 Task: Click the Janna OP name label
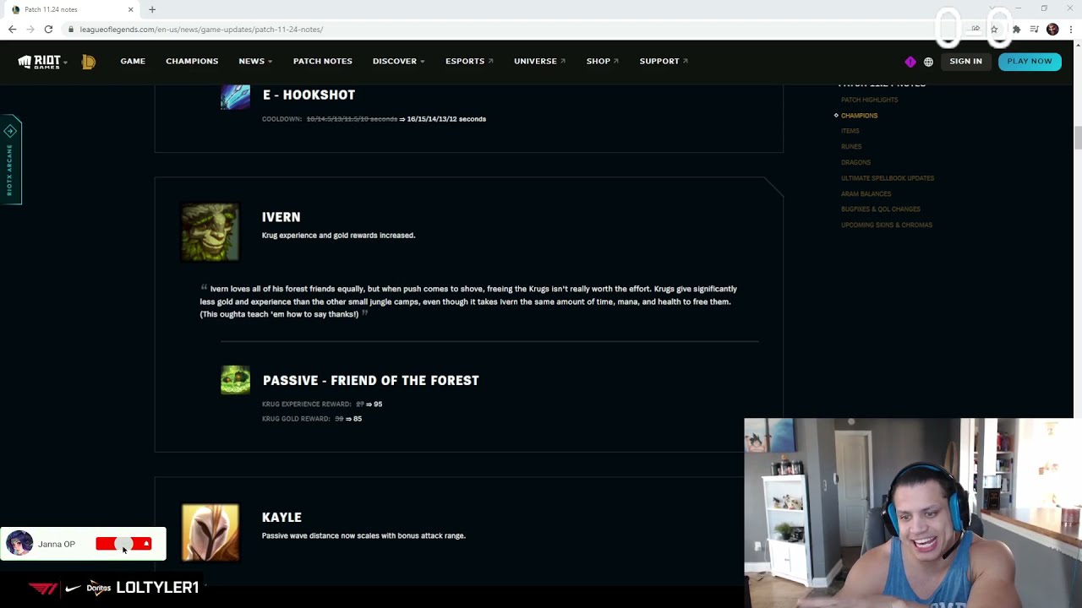click(57, 545)
